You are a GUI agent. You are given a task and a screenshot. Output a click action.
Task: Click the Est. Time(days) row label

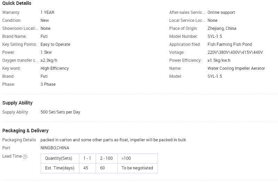point(60,168)
